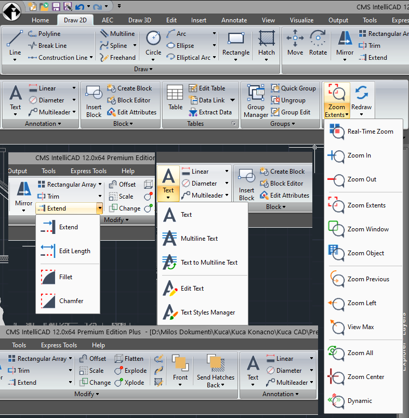Screen dimensions: 409x418
Task: Click Edit Length in Extend dropdown
Action: point(68,251)
